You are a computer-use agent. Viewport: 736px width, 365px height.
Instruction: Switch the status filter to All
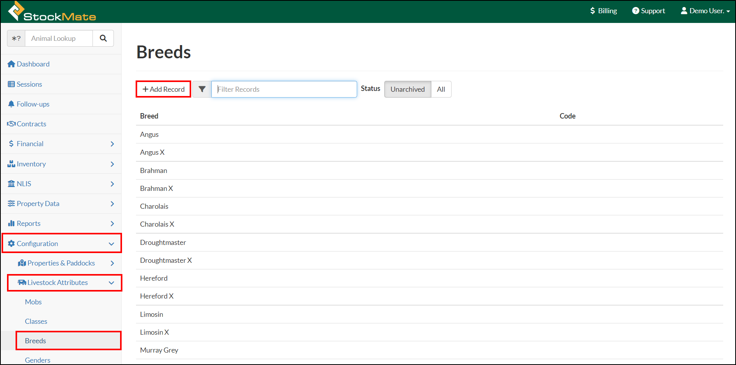pos(441,89)
